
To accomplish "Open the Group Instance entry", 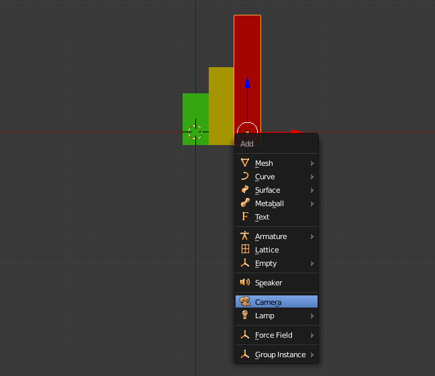I will pos(277,355).
